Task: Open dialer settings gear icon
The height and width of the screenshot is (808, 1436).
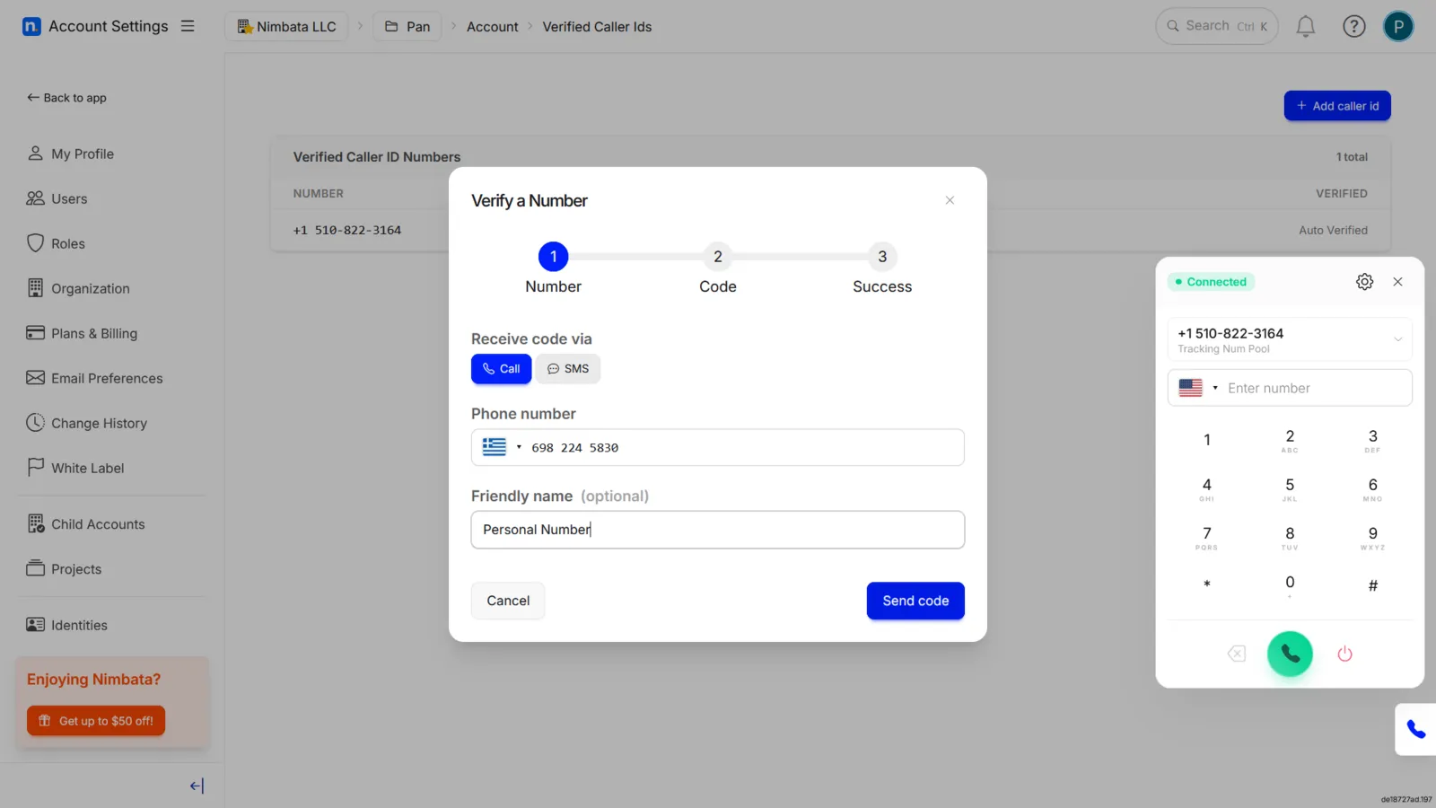Action: click(x=1364, y=282)
